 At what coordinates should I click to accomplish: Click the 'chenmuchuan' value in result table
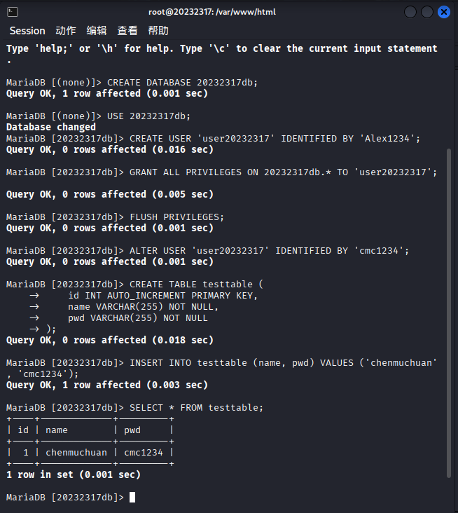pos(76,452)
